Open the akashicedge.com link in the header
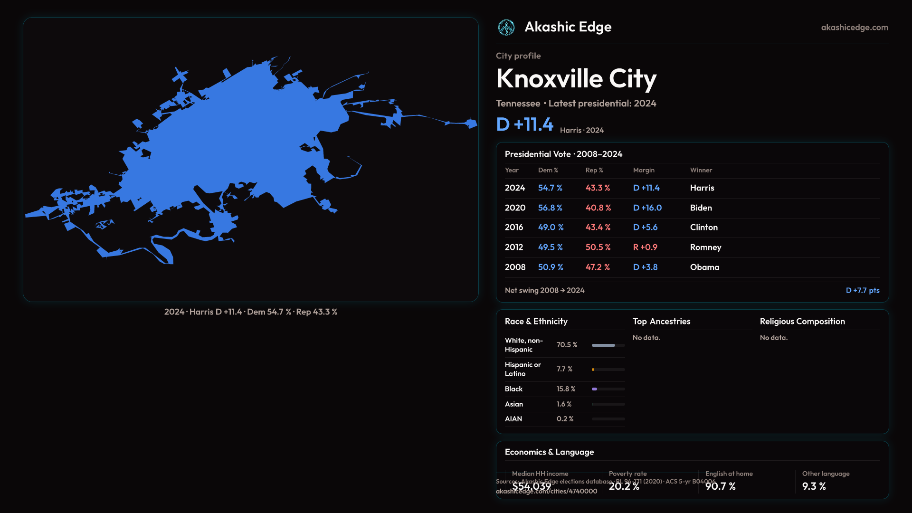 854,28
